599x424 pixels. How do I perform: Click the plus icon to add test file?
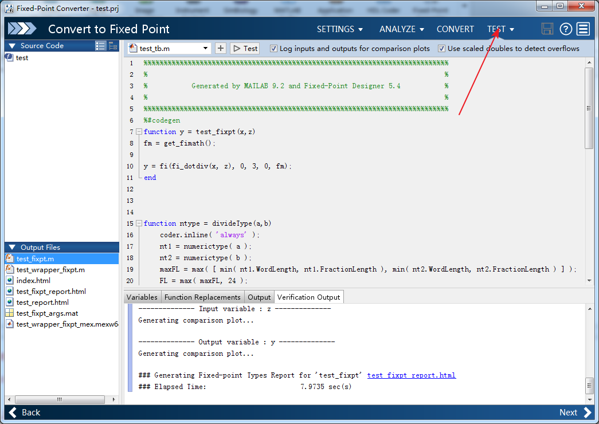click(x=221, y=49)
